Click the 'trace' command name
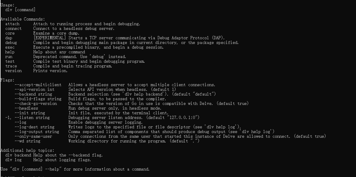The image size is (356, 177). (11, 66)
